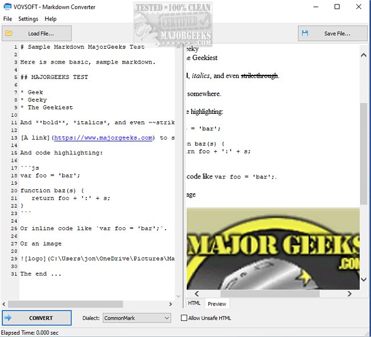Maximize the Markdown Converter window
The width and height of the screenshot is (371, 337).
337,7
